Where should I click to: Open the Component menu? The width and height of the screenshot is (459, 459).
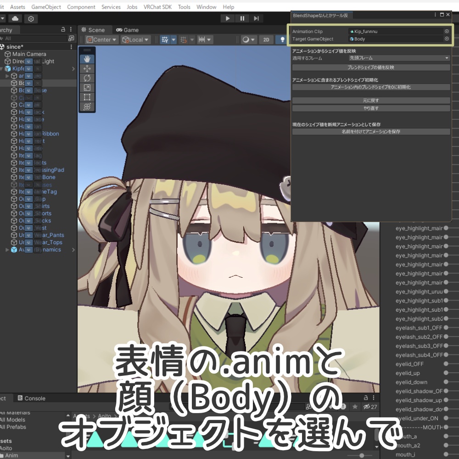81,7
